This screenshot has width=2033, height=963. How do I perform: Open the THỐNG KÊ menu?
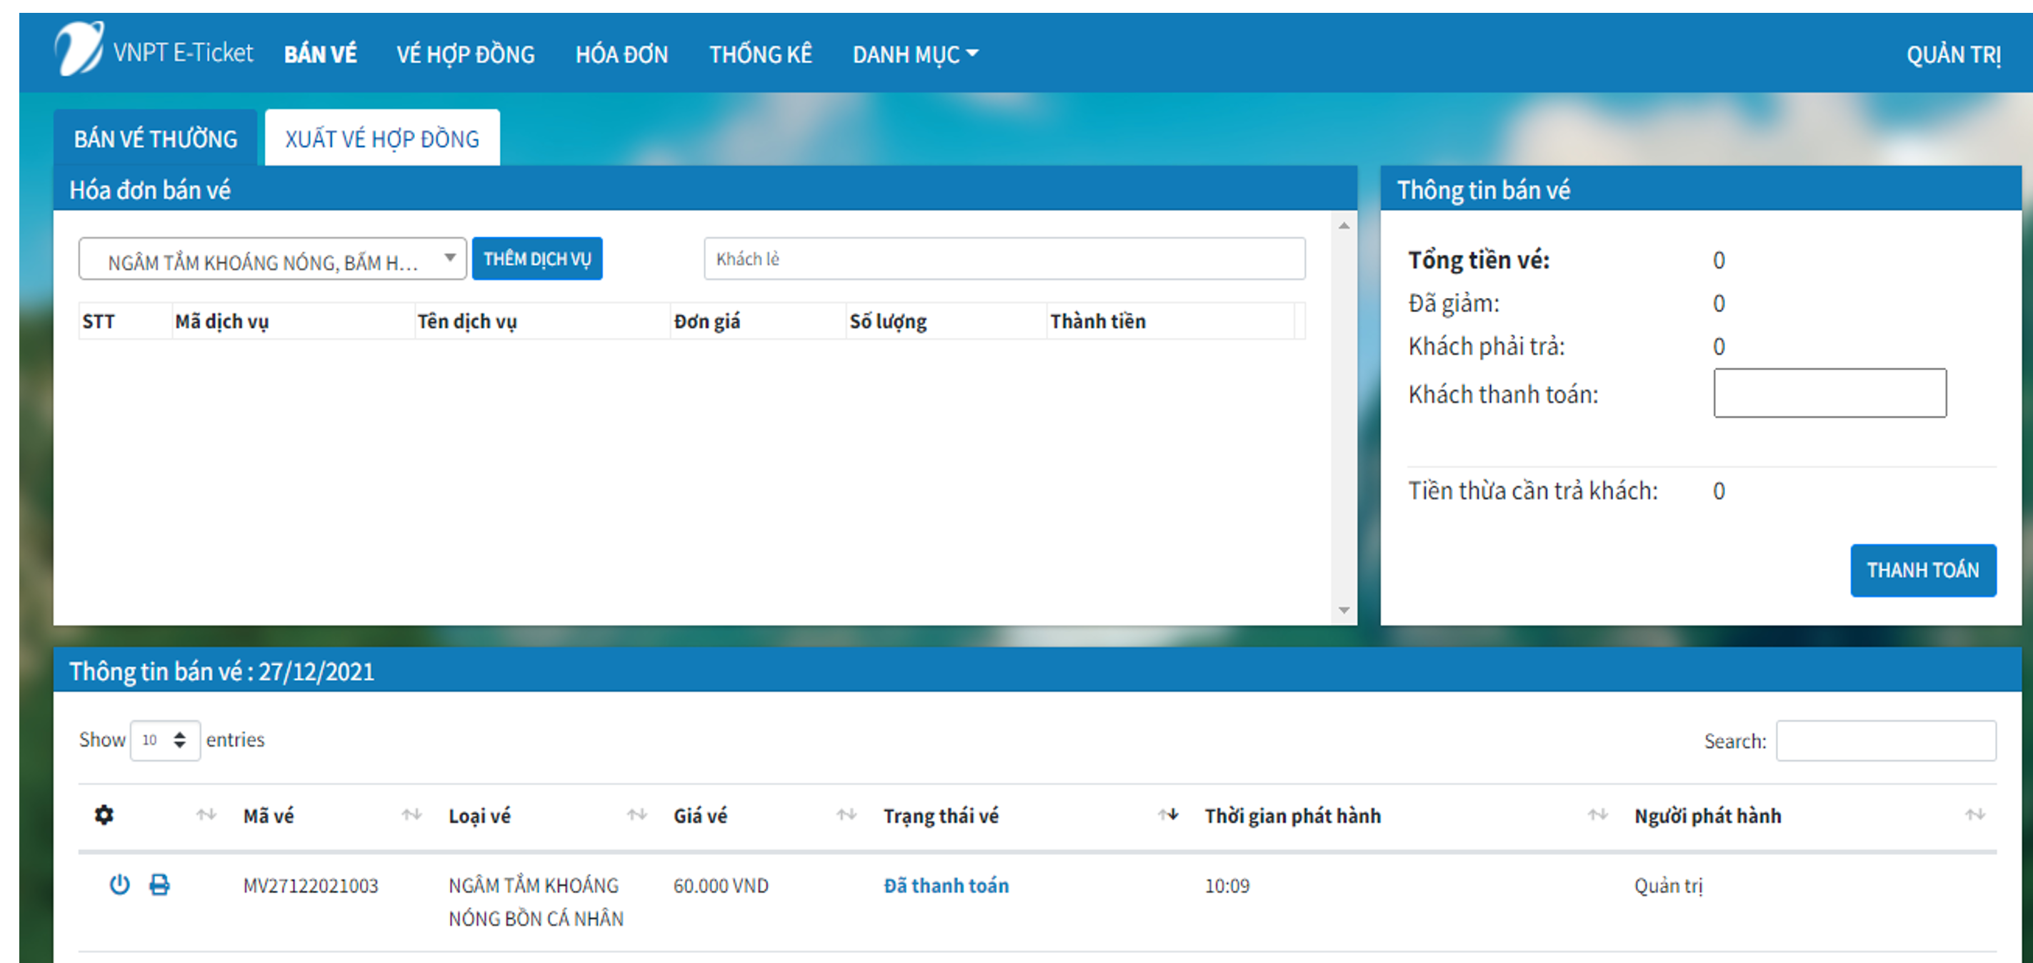click(760, 53)
